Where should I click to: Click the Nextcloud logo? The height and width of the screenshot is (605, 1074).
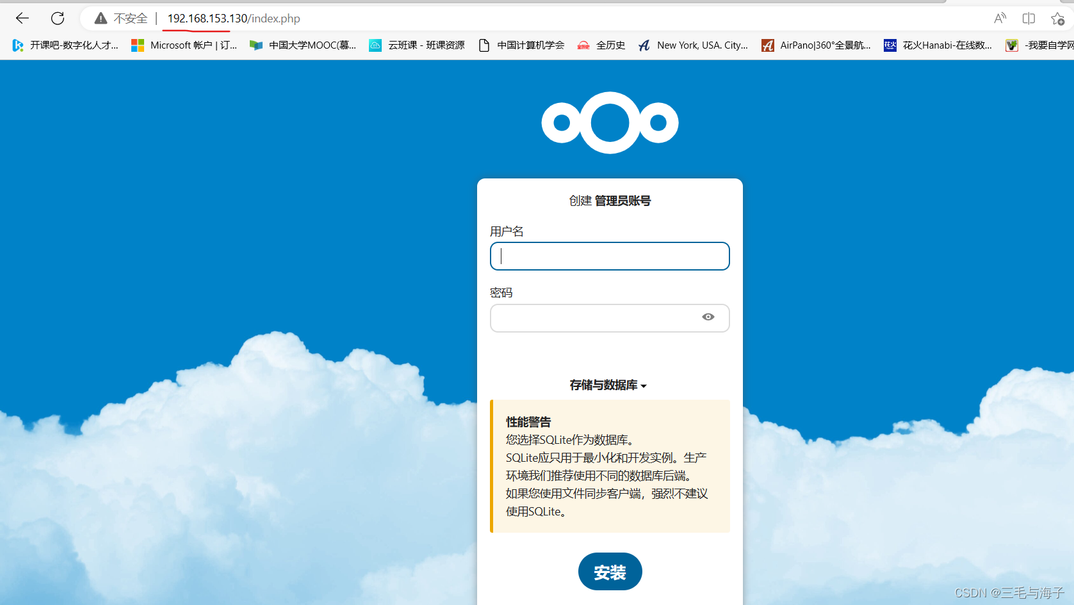[610, 122]
